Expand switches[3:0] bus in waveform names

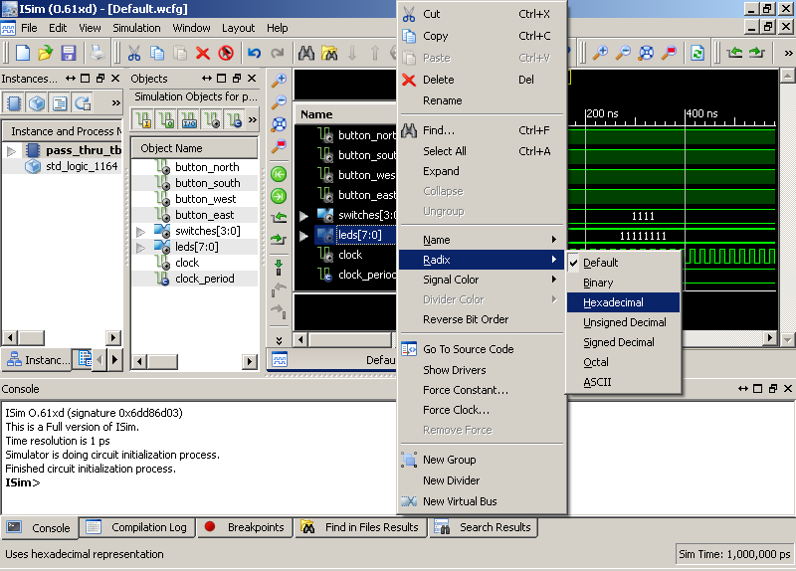point(305,216)
